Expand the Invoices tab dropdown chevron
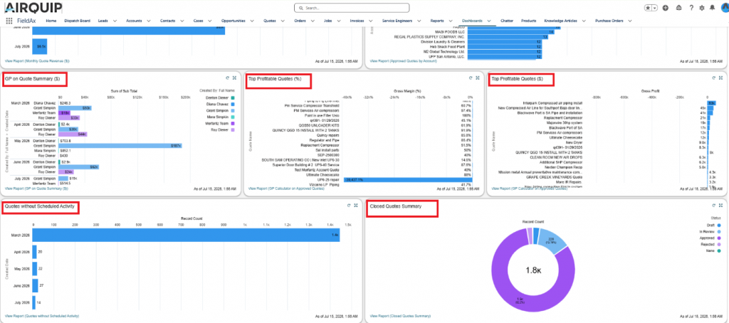Image resolution: width=729 pixels, height=323 pixels. coord(371,21)
